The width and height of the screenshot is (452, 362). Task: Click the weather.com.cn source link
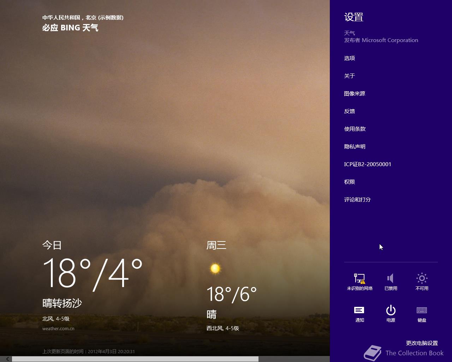click(58, 328)
